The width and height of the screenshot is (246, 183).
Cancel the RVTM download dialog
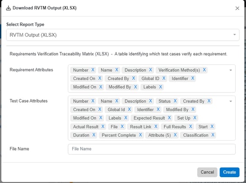207,172
